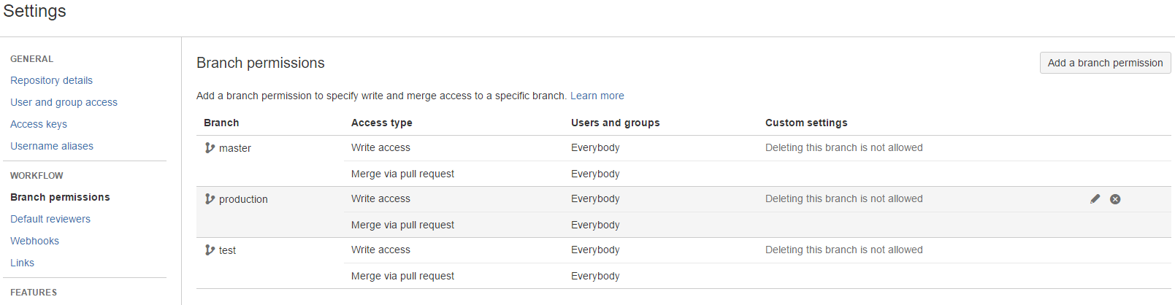The width and height of the screenshot is (1175, 305).
Task: Click Write access in test row
Action: pos(380,250)
